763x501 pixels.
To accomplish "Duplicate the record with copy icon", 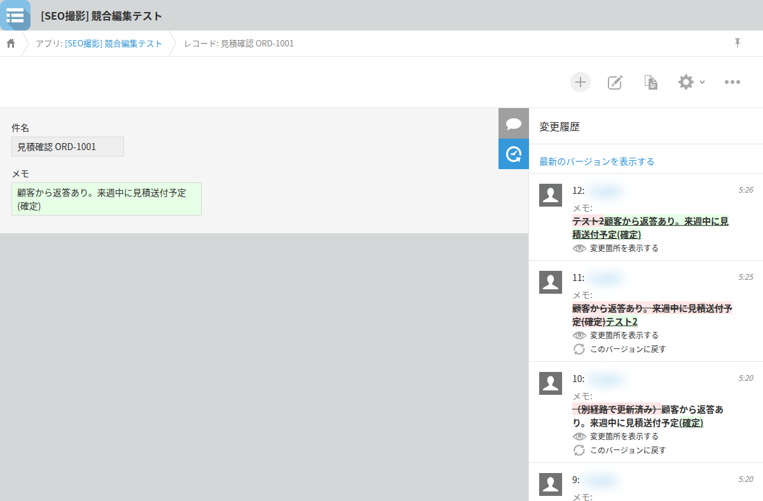I will 650,82.
